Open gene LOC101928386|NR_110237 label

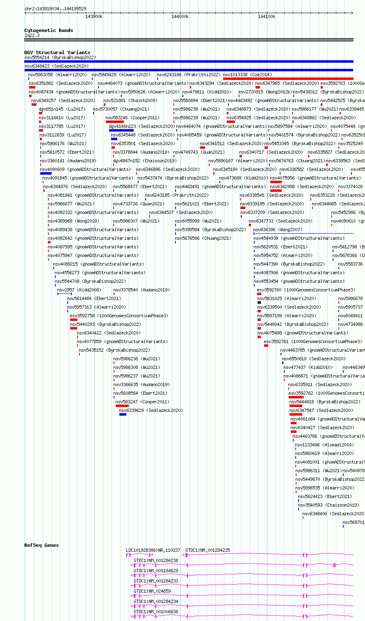tap(153, 550)
